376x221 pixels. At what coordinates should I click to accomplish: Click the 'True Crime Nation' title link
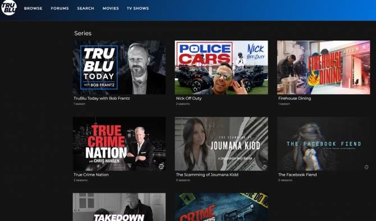pos(91,175)
